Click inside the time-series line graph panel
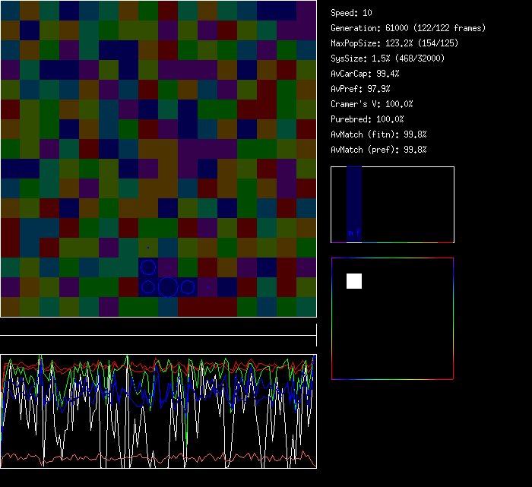 (158, 411)
